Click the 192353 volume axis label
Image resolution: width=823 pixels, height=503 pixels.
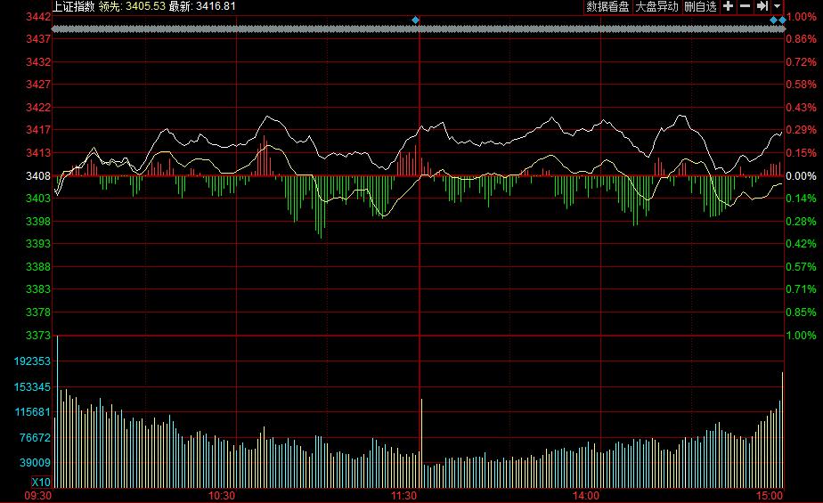pos(32,362)
